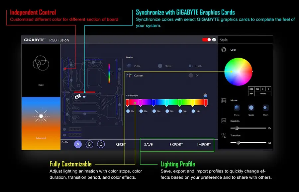This screenshot has height=192, width=299.
Task: Toggle the red RGB Fusion power switch
Action: tap(206, 40)
